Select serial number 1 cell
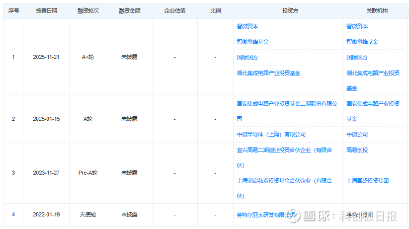This screenshot has height=229, width=409. click(13, 57)
